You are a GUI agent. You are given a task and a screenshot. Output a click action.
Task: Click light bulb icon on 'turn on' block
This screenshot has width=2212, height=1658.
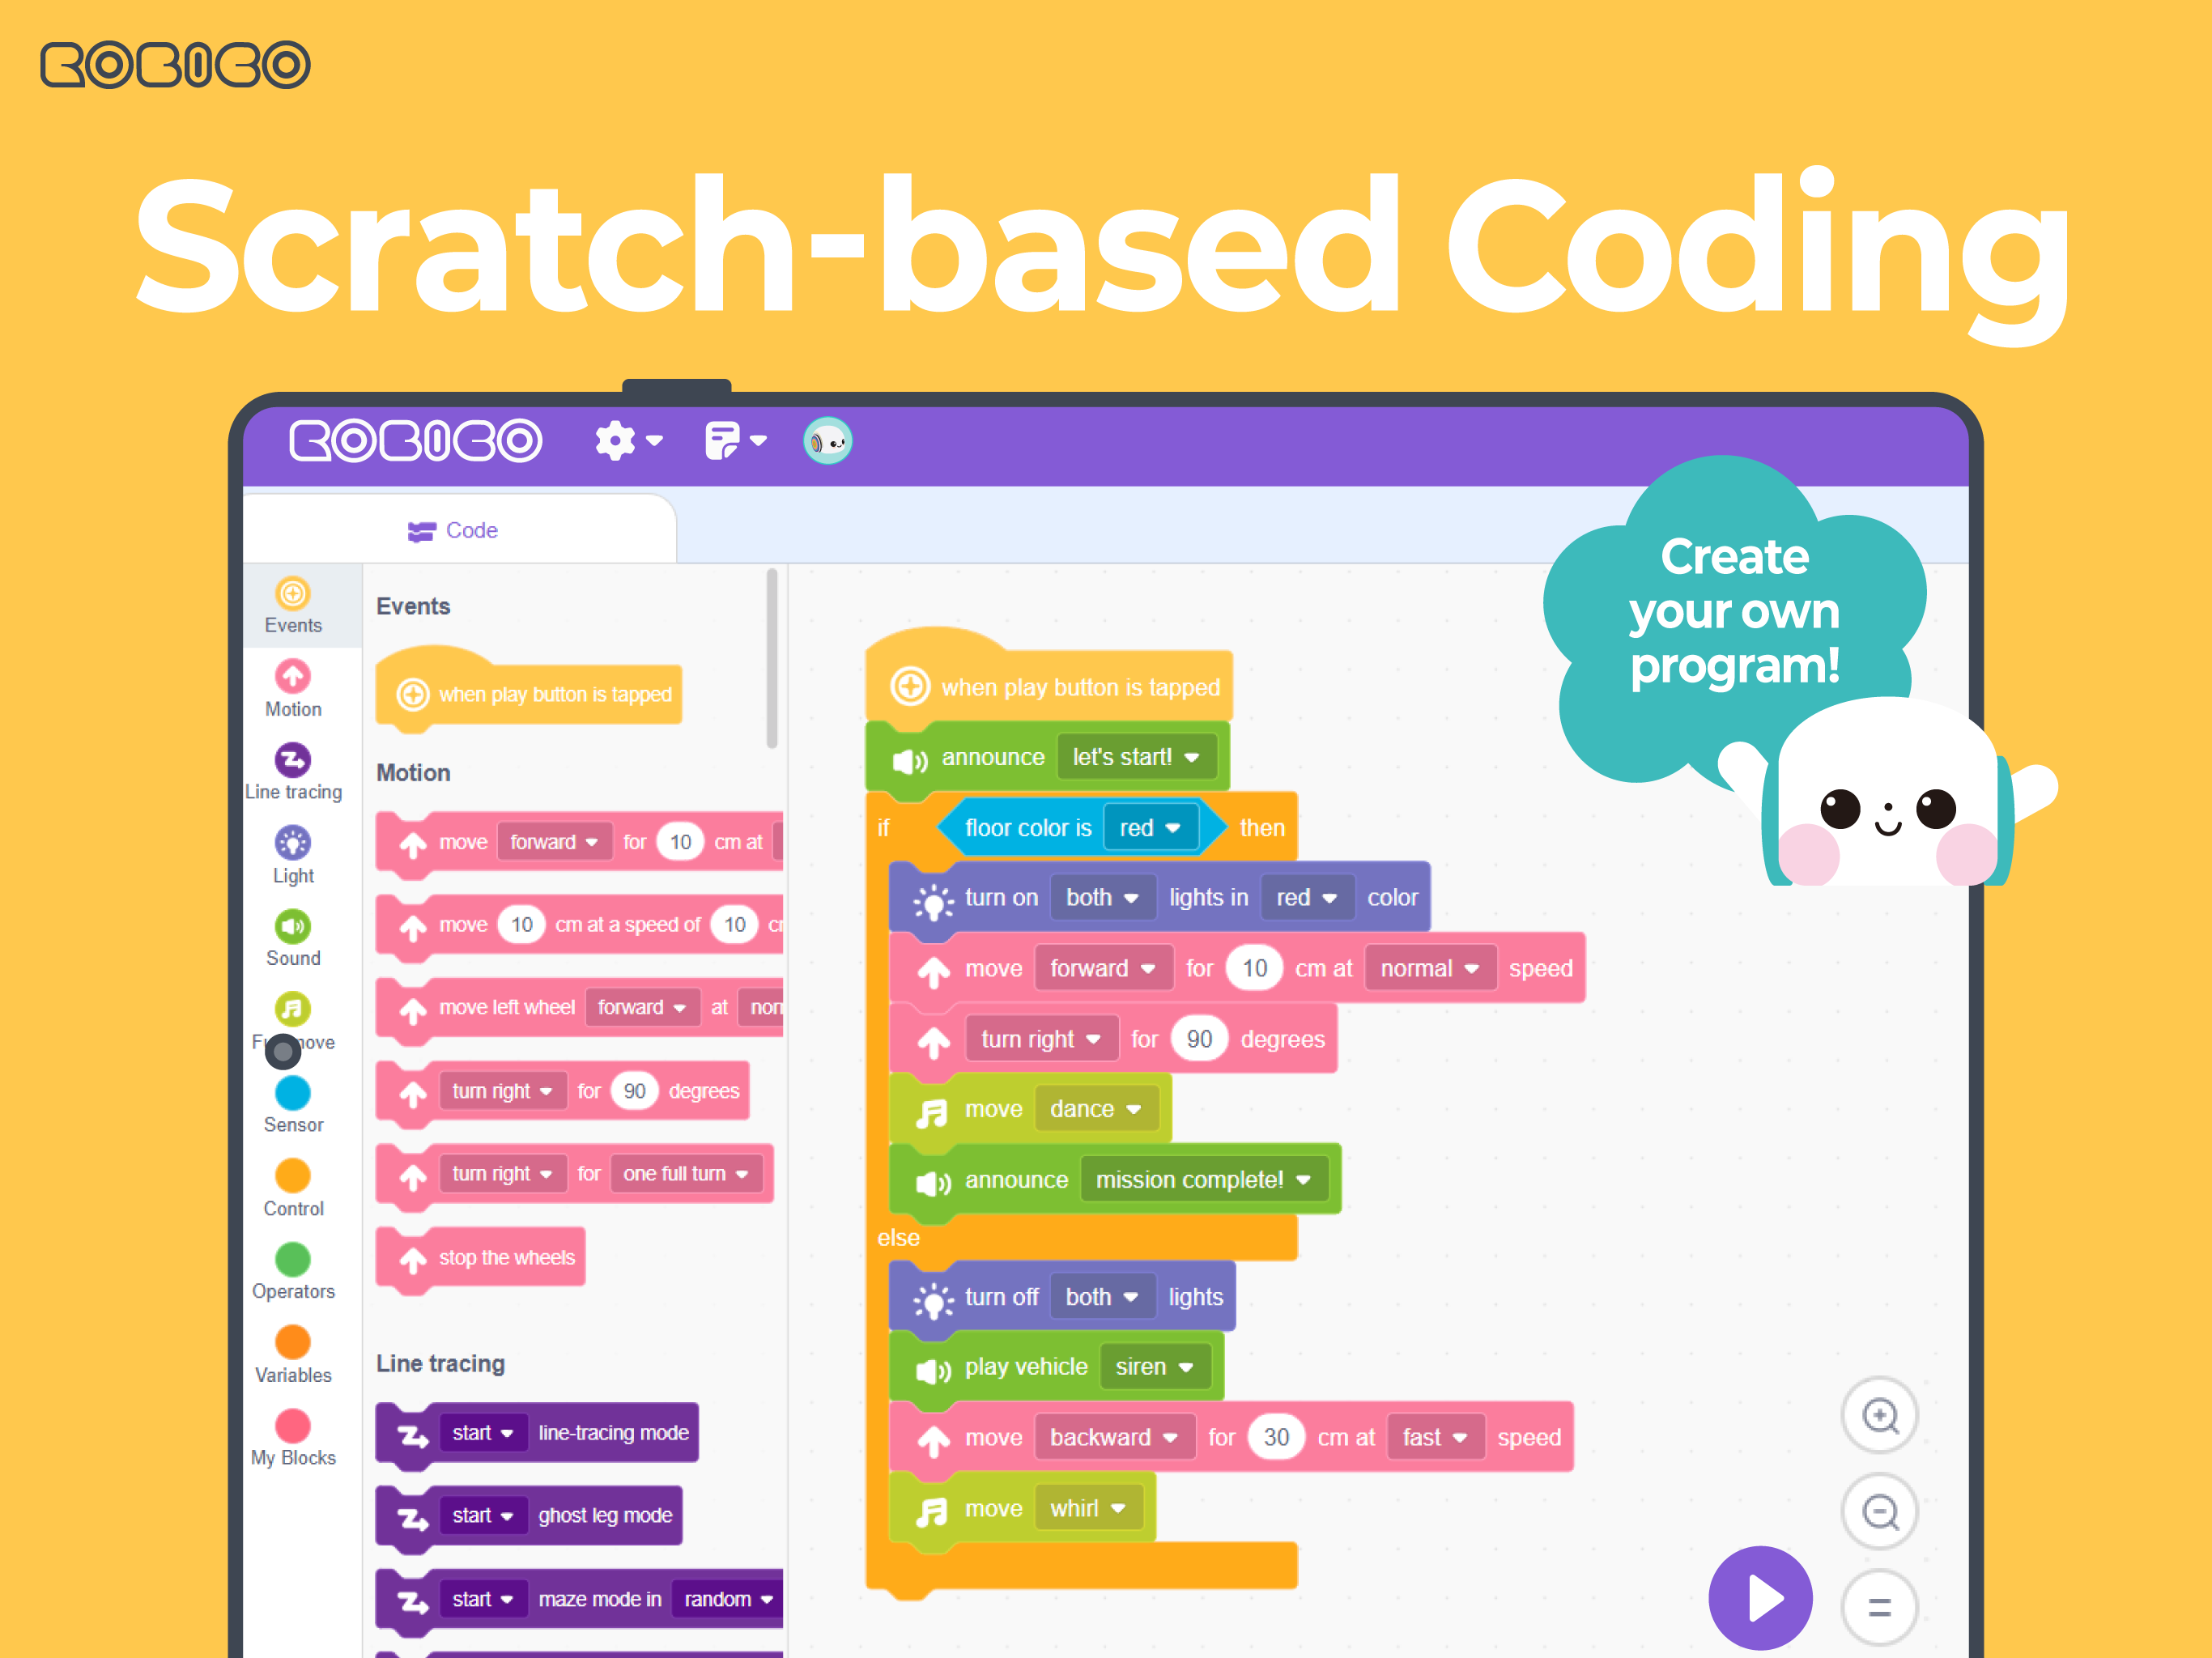pos(934,902)
